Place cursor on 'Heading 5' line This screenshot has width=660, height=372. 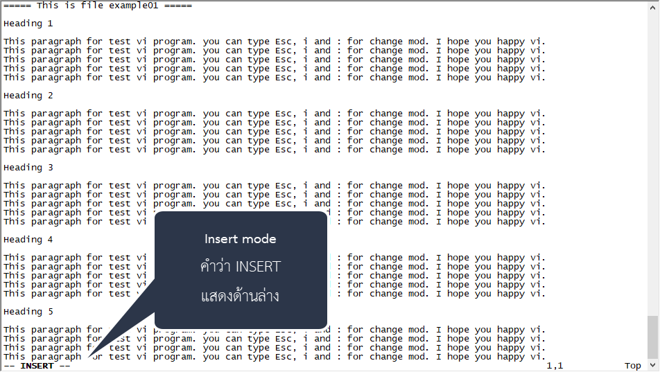28,312
